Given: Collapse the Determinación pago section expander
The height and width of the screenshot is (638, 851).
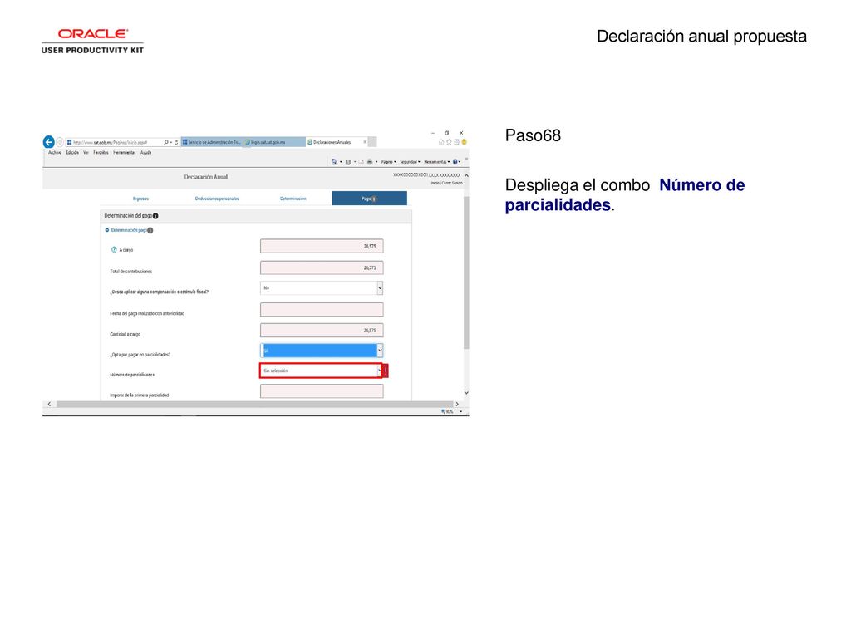Looking at the screenshot, I should pos(107,230).
